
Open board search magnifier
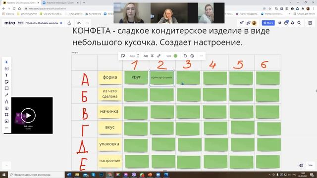299,23
